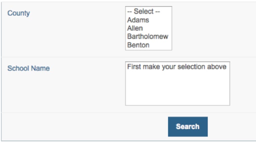Click empty area inside School Name list box
Screen dimensions: 256x142
click(177, 88)
